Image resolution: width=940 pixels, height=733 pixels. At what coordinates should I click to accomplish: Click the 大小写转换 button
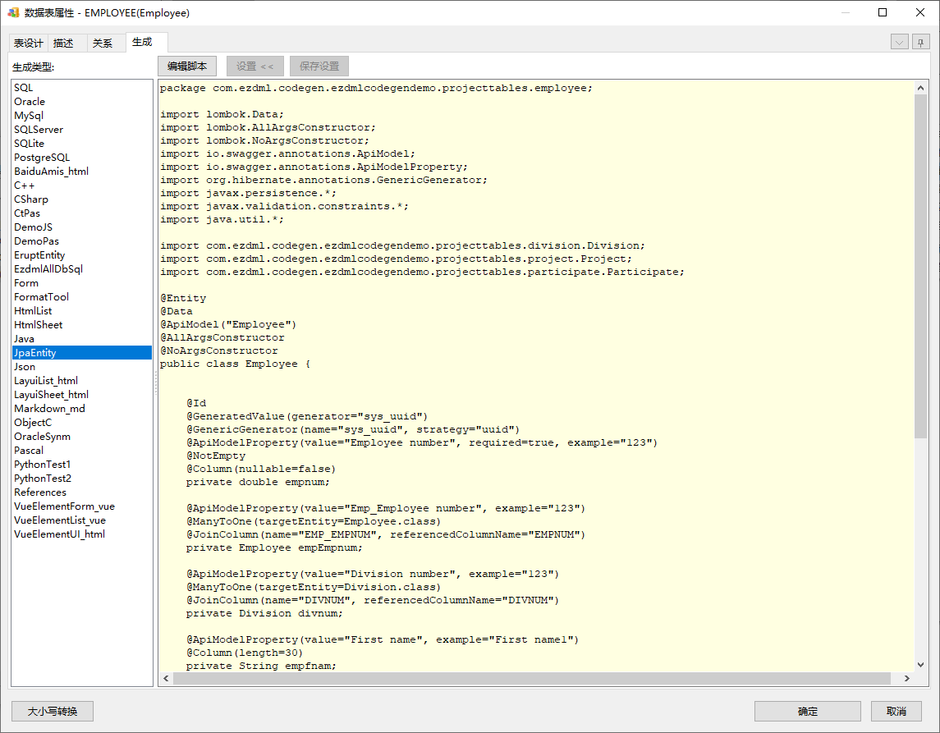click(x=53, y=711)
